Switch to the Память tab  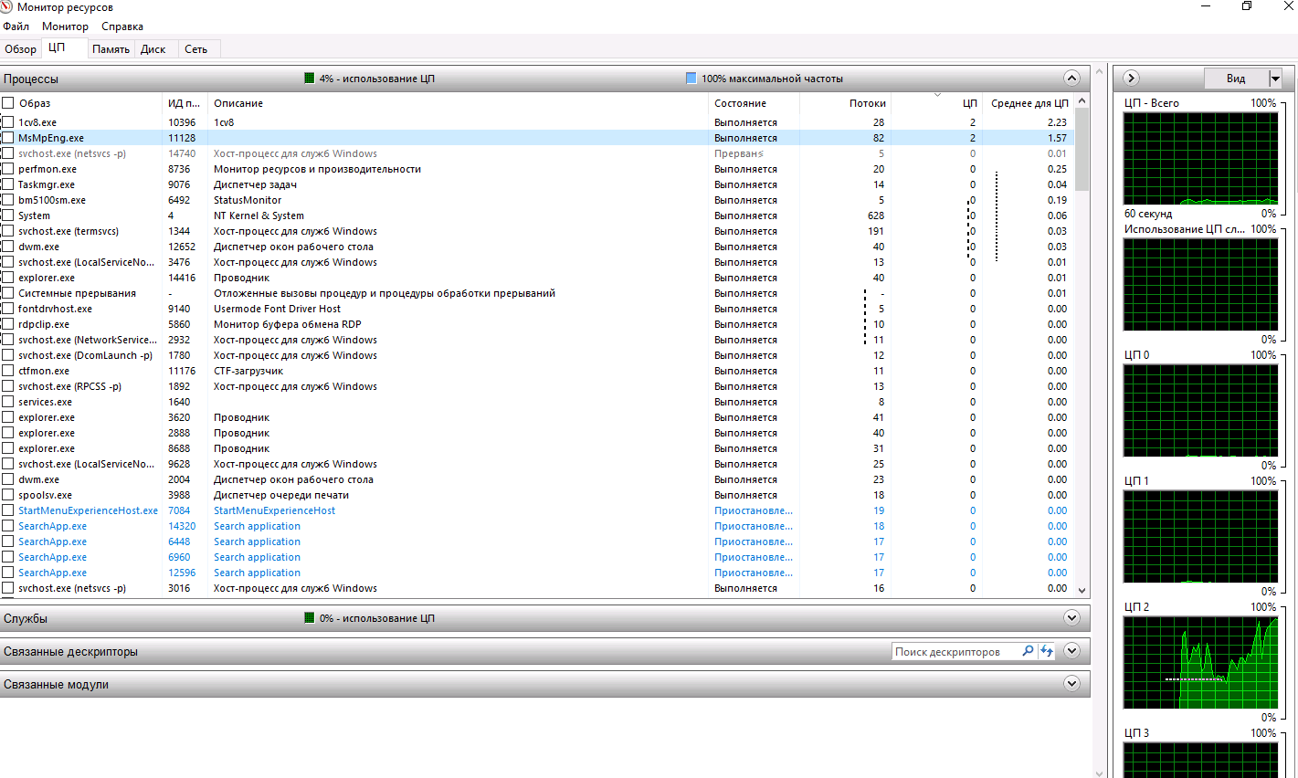coord(111,49)
